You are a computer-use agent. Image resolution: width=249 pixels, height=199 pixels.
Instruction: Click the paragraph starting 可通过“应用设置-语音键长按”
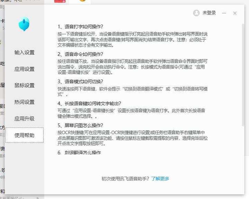tap(131, 113)
